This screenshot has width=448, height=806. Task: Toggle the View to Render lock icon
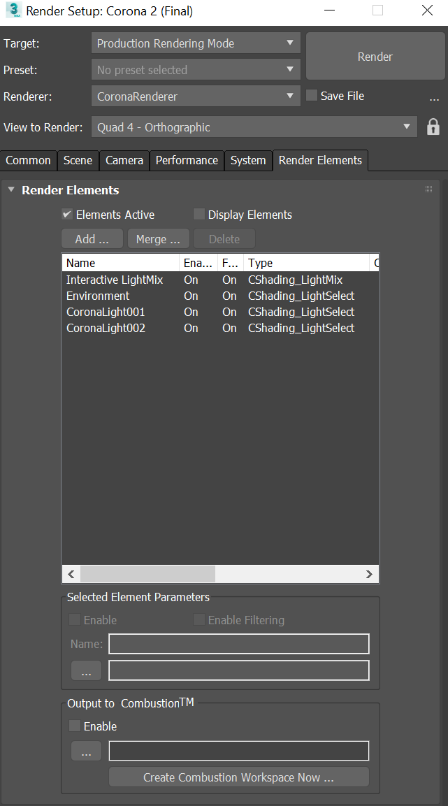point(433,127)
